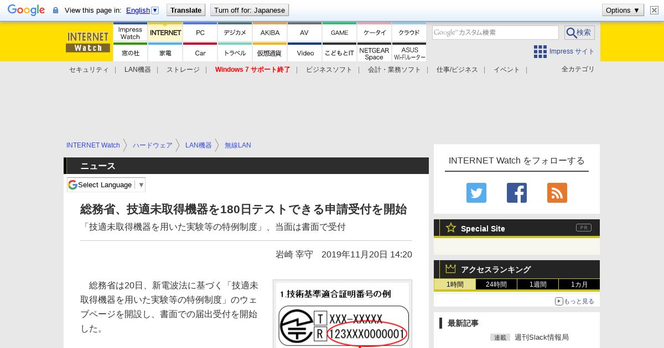Open the ASUS Wi-Fiルーター tab
Screen dimensions: 664x348
(x=409, y=52)
